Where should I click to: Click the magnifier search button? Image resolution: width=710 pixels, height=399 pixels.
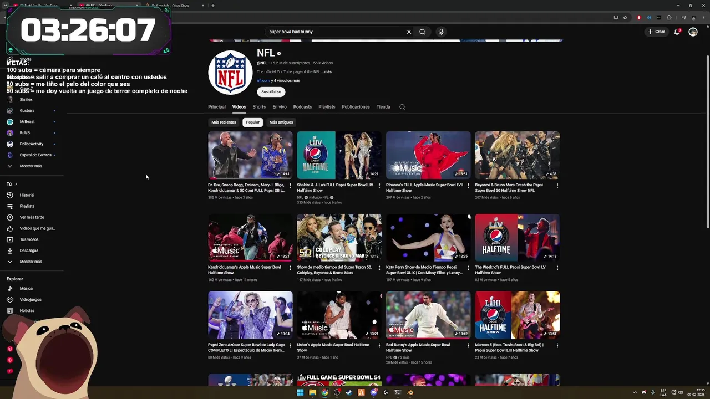point(422,32)
